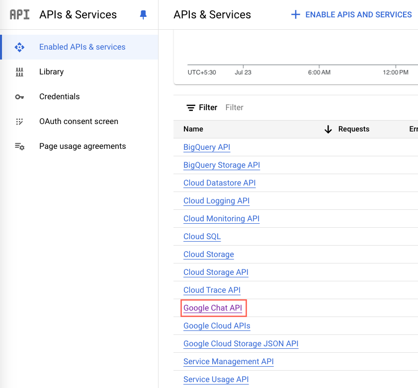Open the Cloud Storage API link

(x=216, y=272)
